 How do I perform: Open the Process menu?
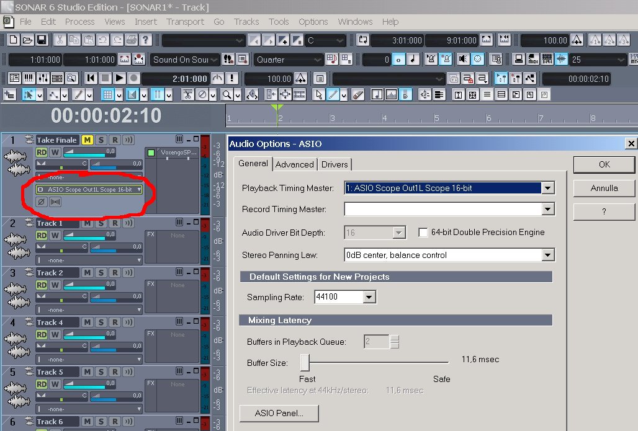tap(79, 22)
